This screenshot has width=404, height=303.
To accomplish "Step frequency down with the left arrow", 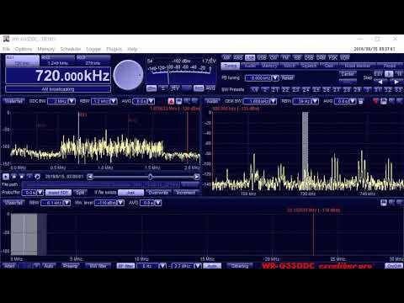I will (x=380, y=82).
